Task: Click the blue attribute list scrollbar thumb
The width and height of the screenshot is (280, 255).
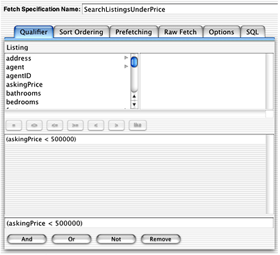Action: pos(134,62)
